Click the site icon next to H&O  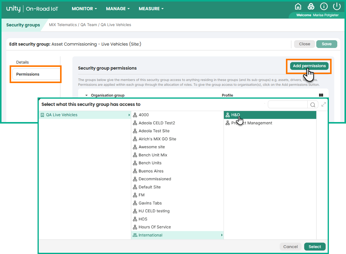[x=228, y=115]
